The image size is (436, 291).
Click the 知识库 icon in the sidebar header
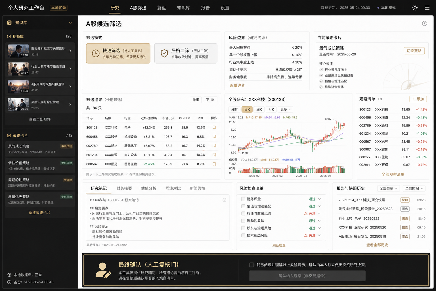pyautogui.click(x=9, y=23)
